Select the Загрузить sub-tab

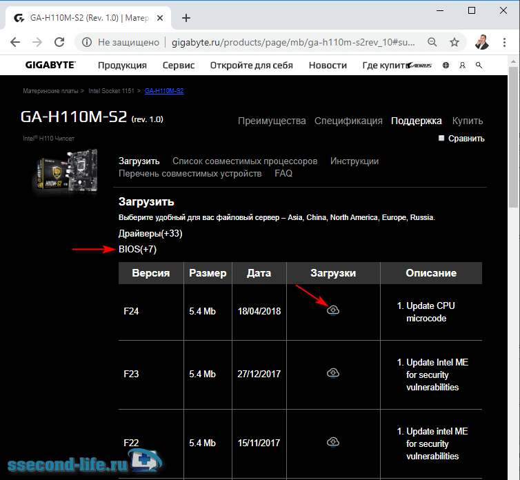point(139,161)
